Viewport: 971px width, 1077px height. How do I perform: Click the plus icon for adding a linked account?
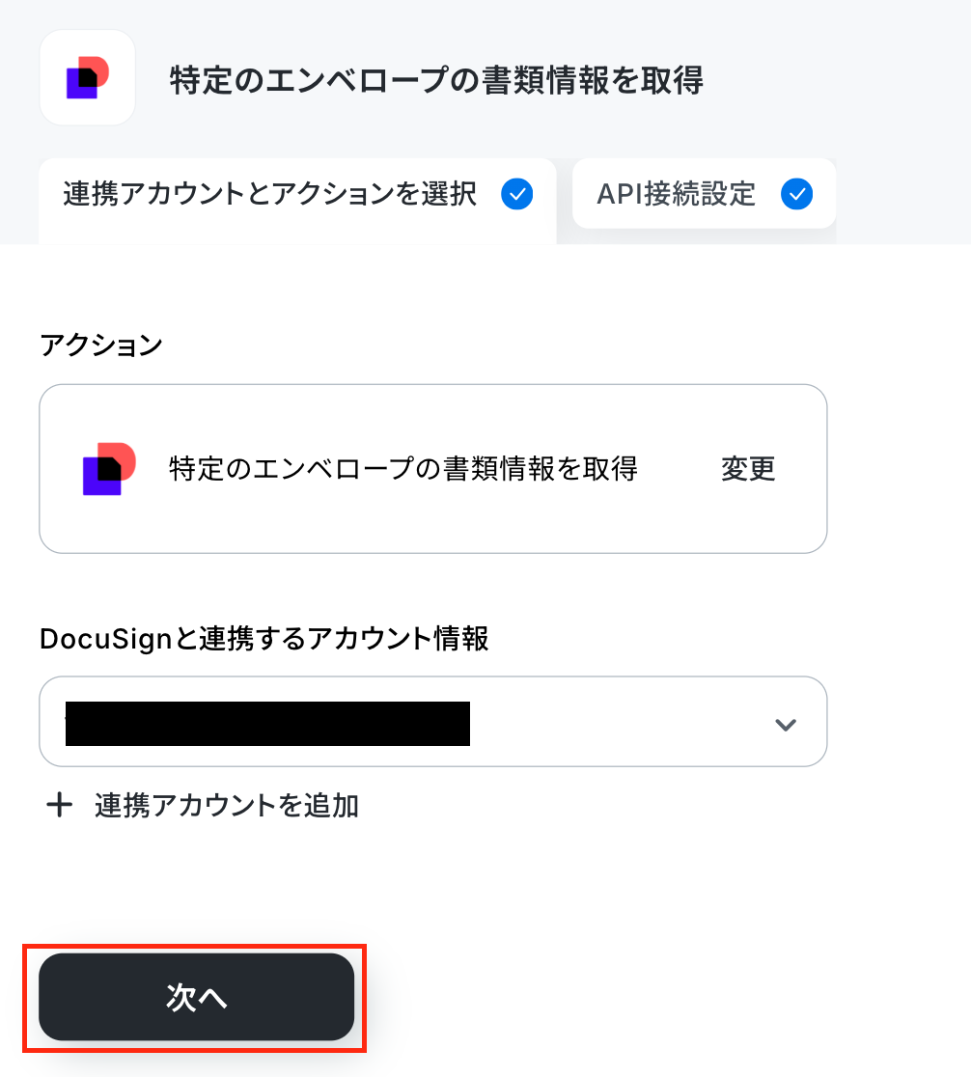tap(59, 805)
